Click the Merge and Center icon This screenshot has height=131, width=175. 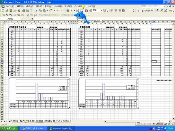124,11
